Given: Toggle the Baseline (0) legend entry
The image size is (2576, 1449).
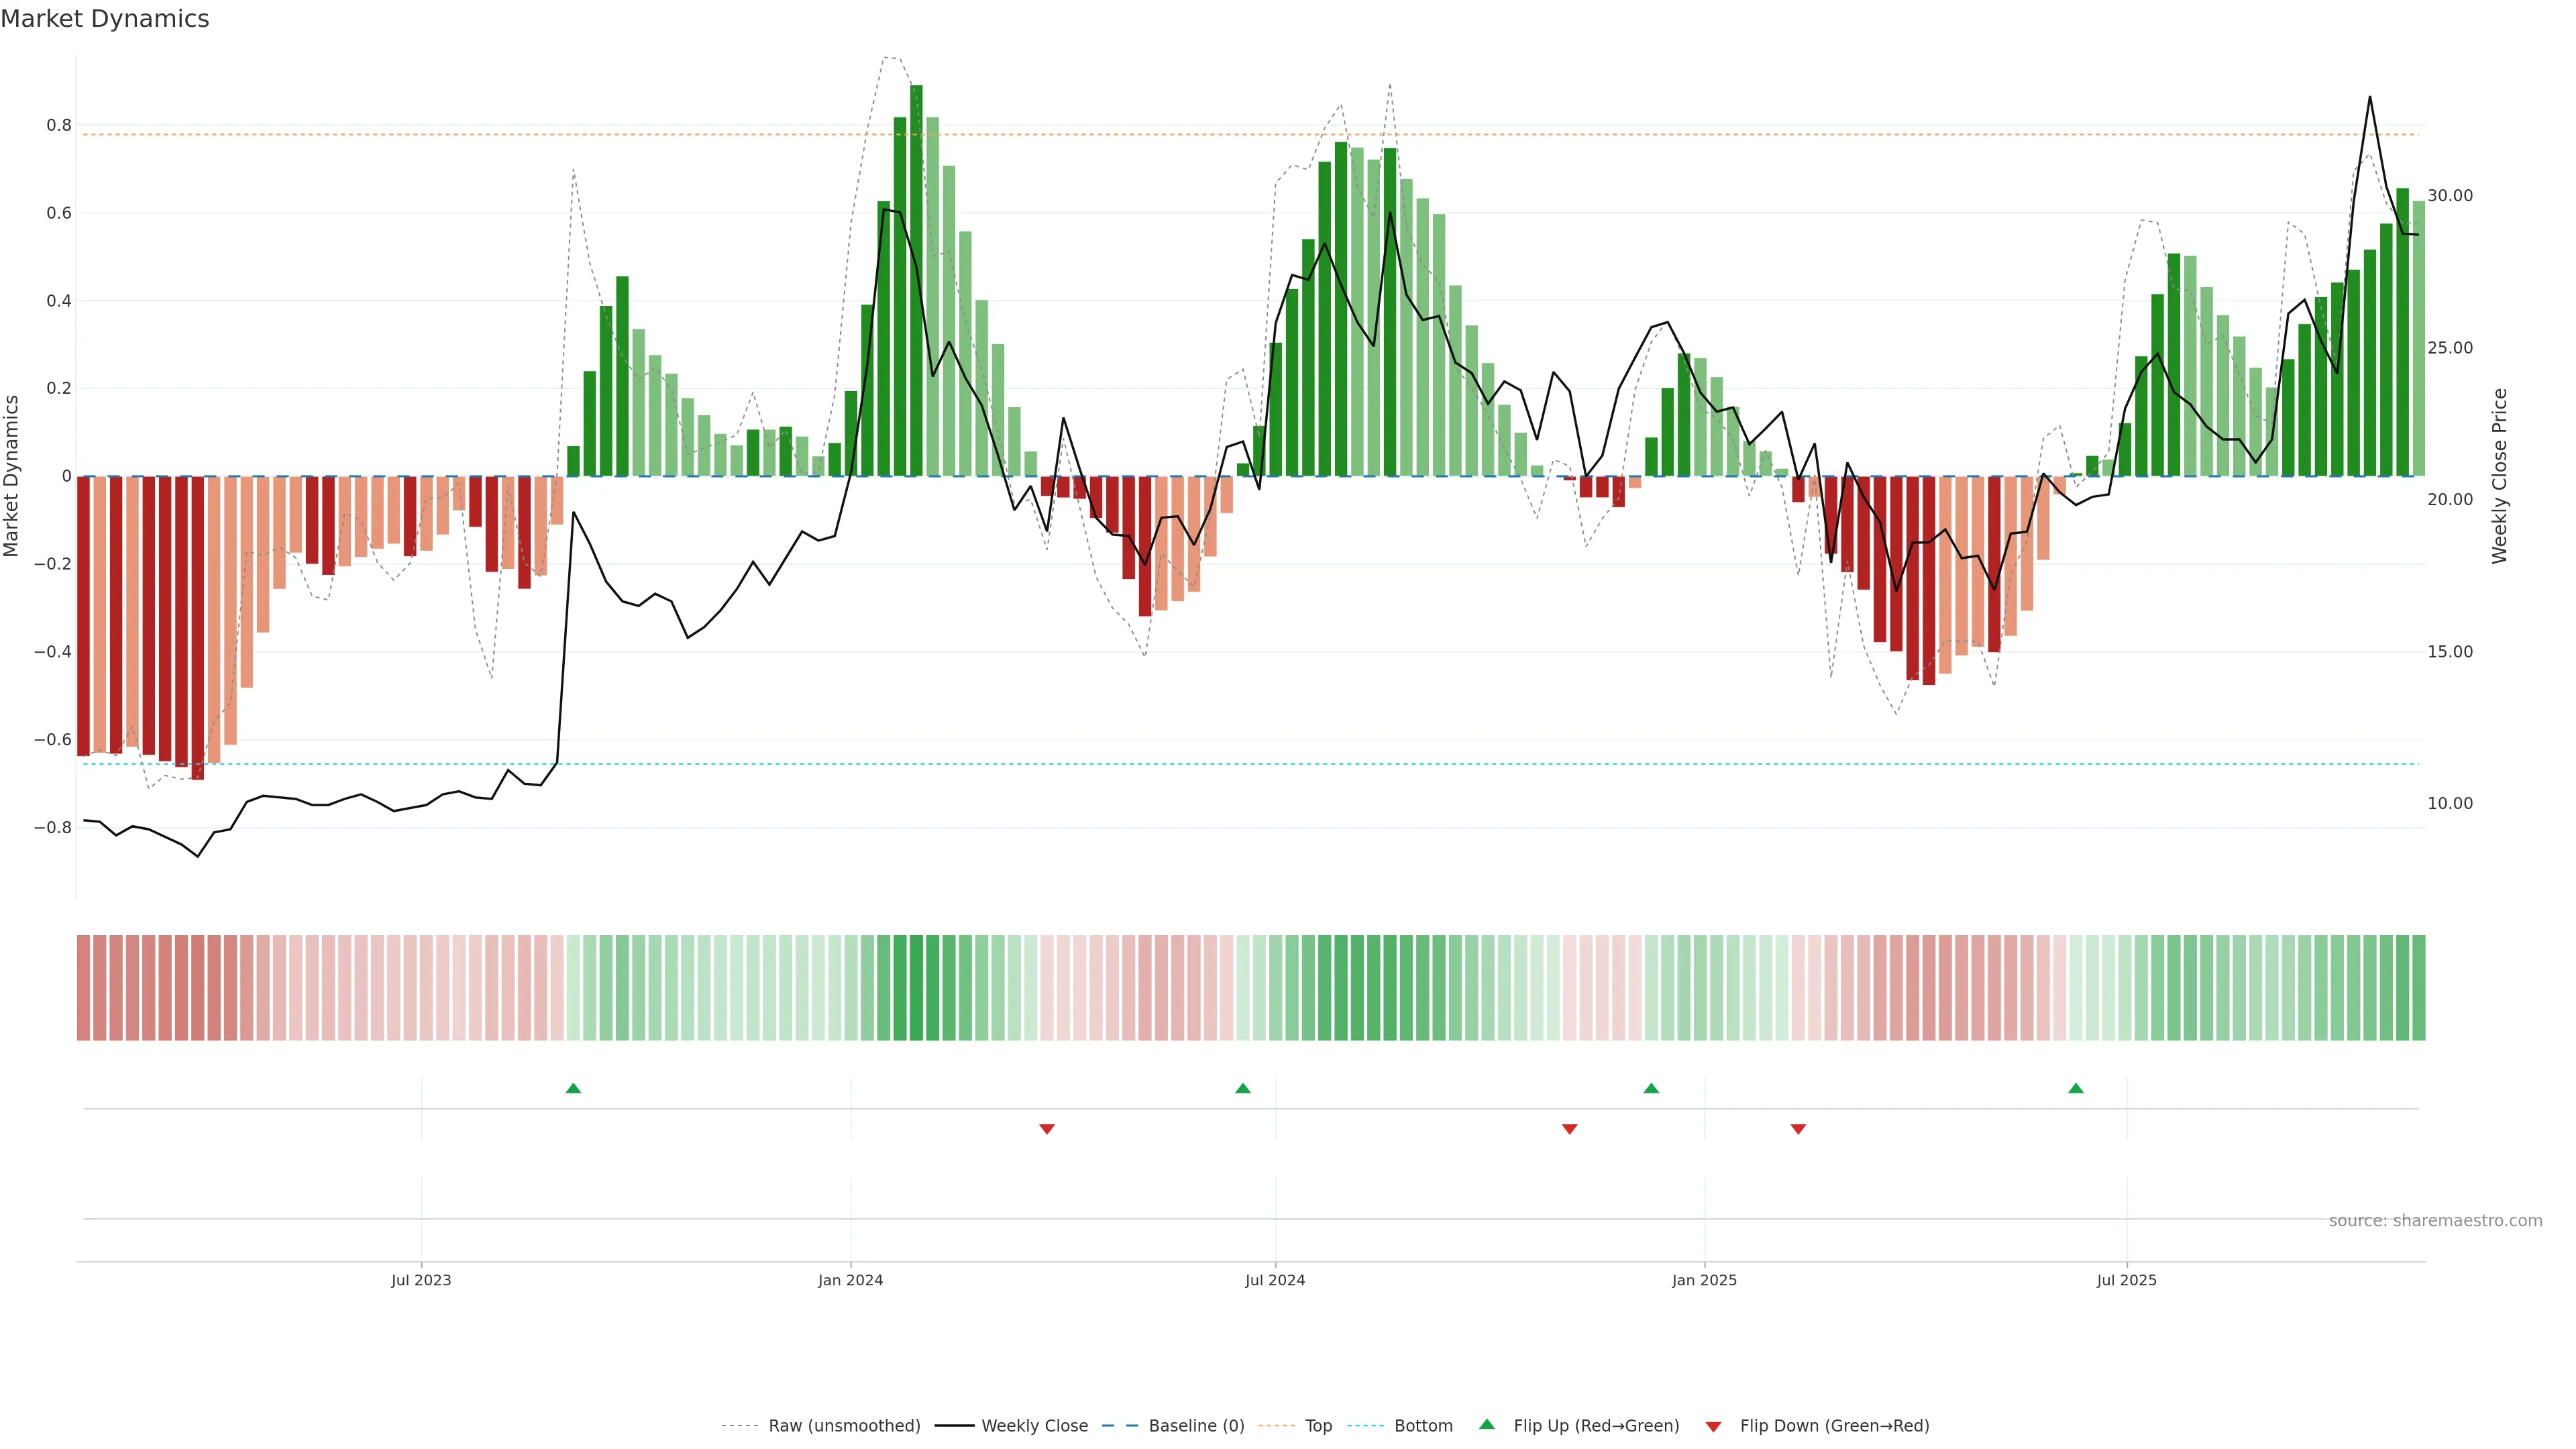Looking at the screenshot, I should click(x=1196, y=1426).
